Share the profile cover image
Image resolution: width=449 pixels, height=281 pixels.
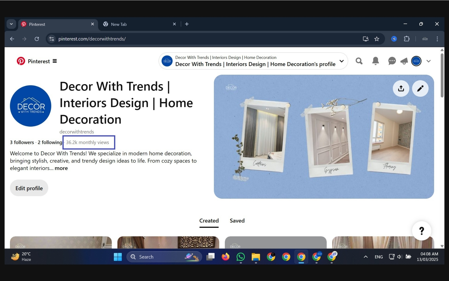[x=401, y=88]
